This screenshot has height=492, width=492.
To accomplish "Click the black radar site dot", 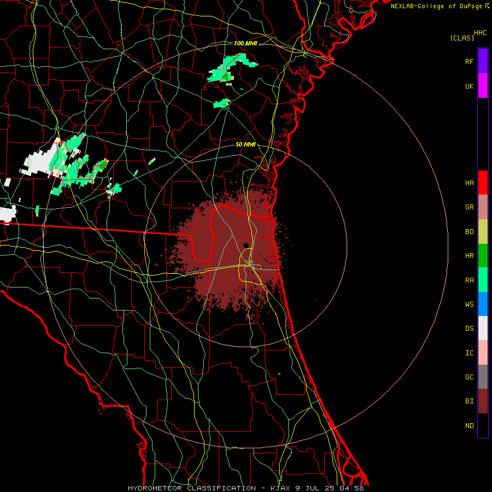I will click(246, 245).
